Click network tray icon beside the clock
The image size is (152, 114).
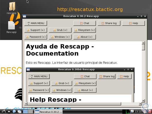point(132,111)
